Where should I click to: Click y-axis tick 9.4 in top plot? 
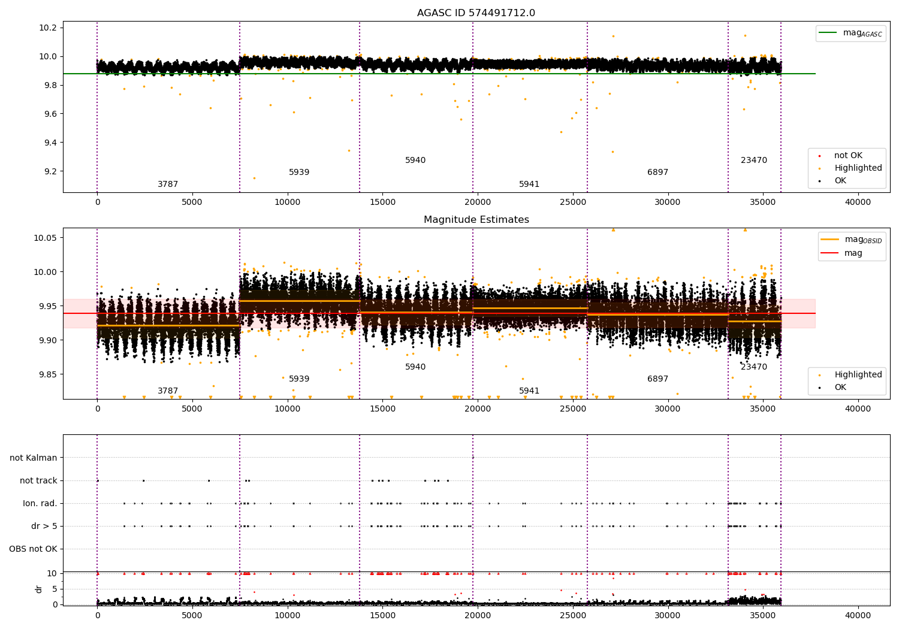click(50, 143)
